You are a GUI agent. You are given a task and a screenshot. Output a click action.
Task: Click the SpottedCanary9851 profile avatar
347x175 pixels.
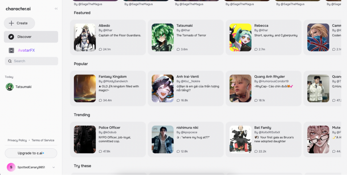click(11, 167)
